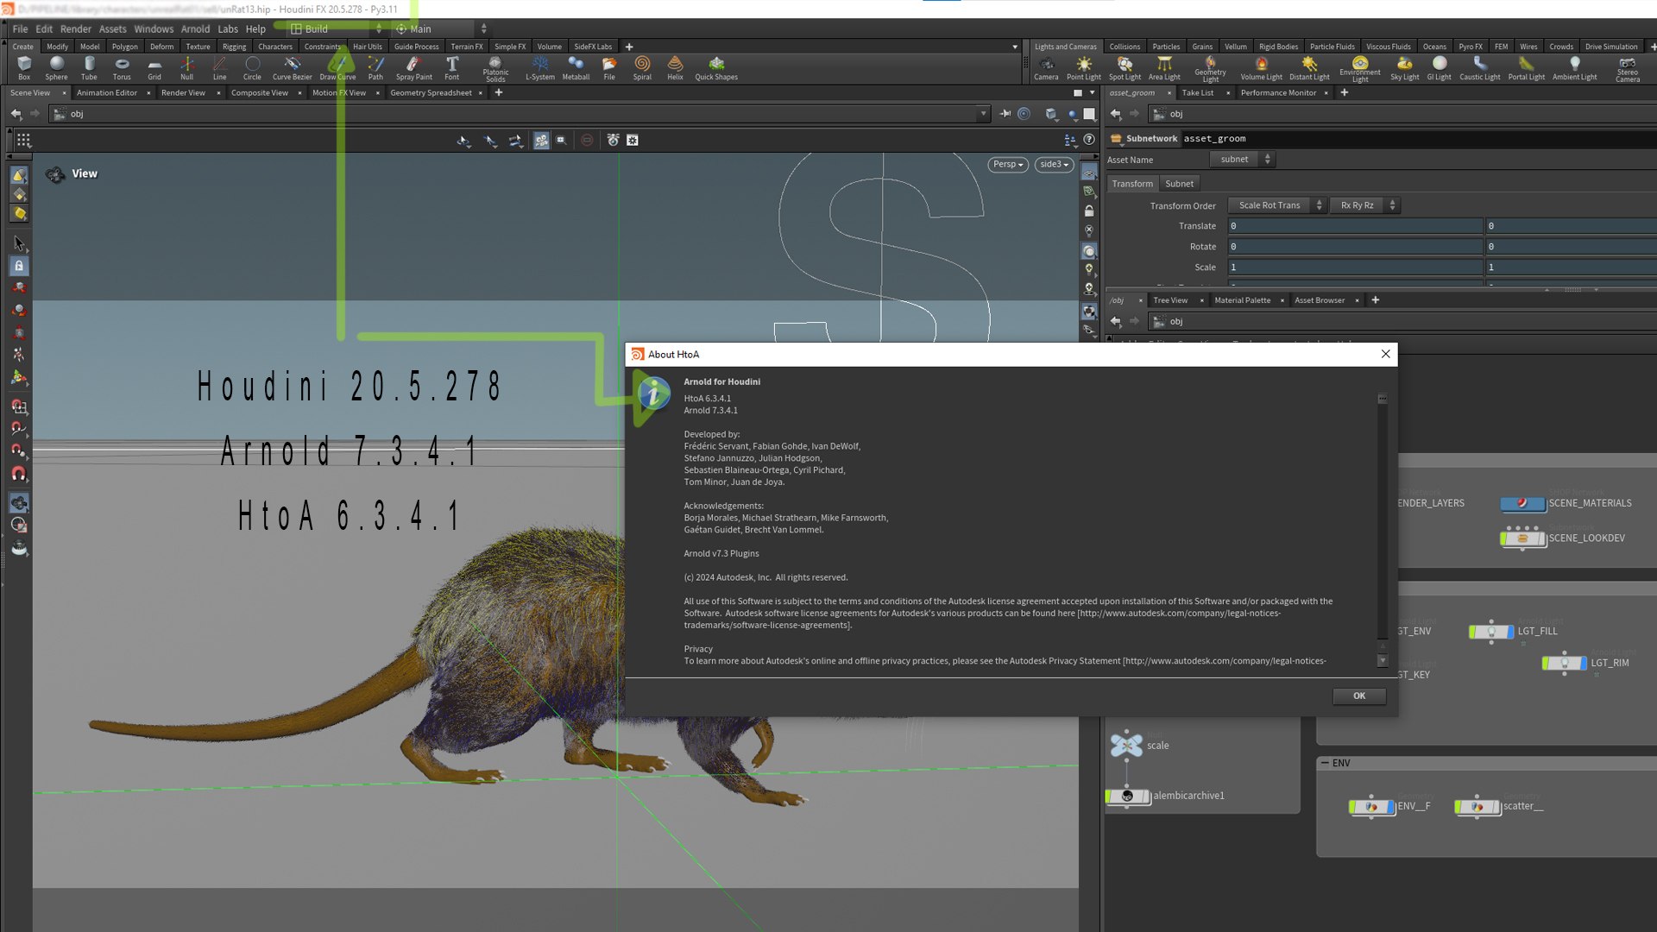
Task: Switch to the Geometry Spreadsheet tab
Action: point(431,93)
